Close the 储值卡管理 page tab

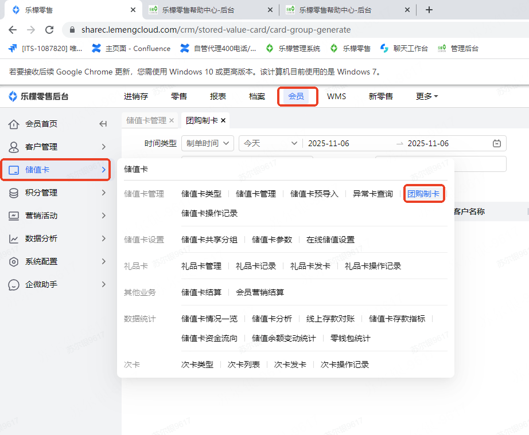(x=172, y=120)
